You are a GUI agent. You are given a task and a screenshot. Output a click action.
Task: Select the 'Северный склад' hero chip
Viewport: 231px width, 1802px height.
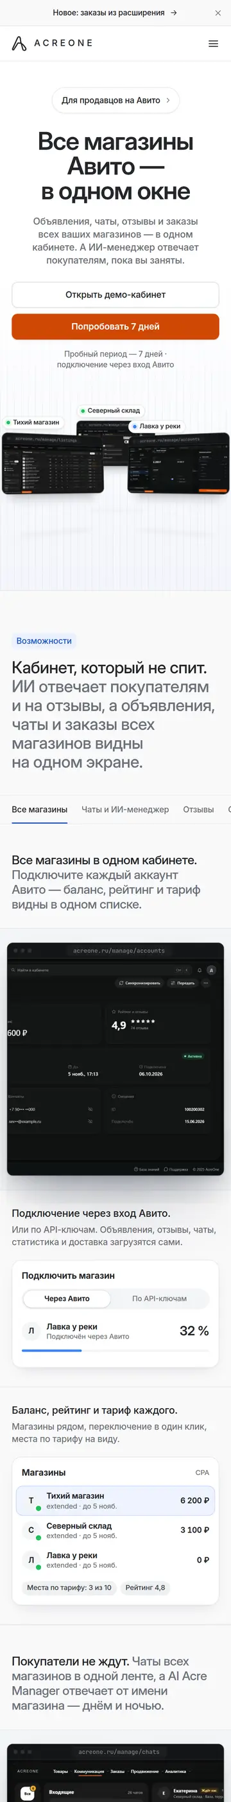110,411
